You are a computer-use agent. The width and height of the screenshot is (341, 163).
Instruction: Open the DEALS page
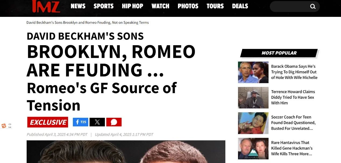click(240, 6)
